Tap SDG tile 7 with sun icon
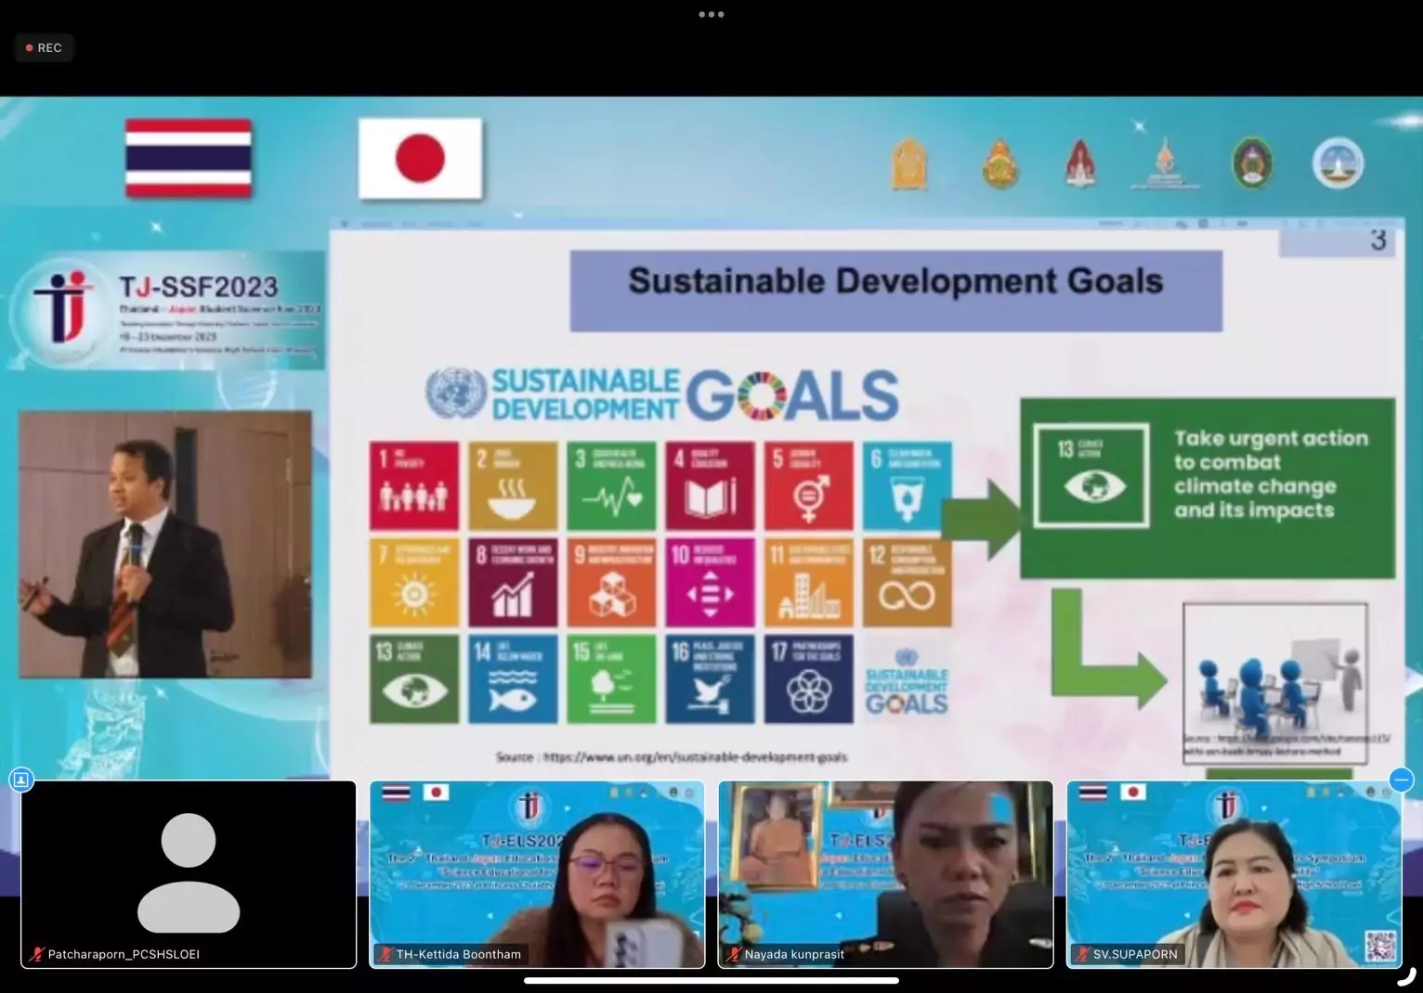Screen dimensions: 1423x993 tap(414, 583)
